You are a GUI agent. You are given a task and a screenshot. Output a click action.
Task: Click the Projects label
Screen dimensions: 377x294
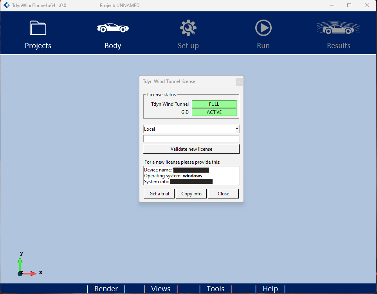coord(38,46)
